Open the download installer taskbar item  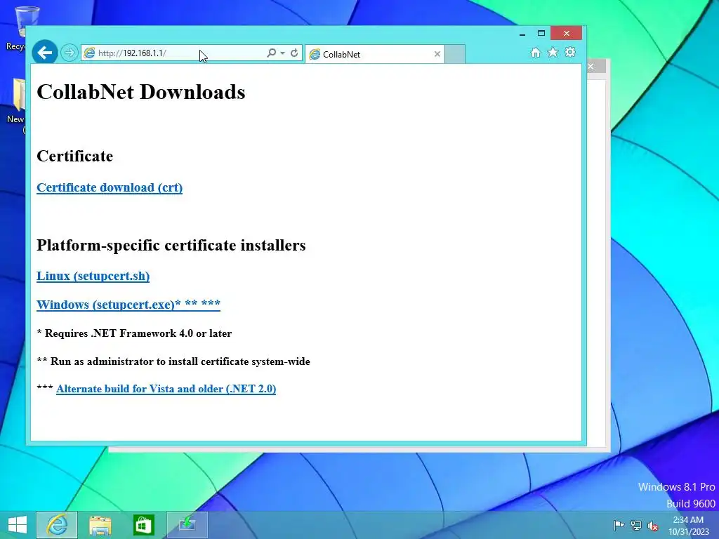187,525
